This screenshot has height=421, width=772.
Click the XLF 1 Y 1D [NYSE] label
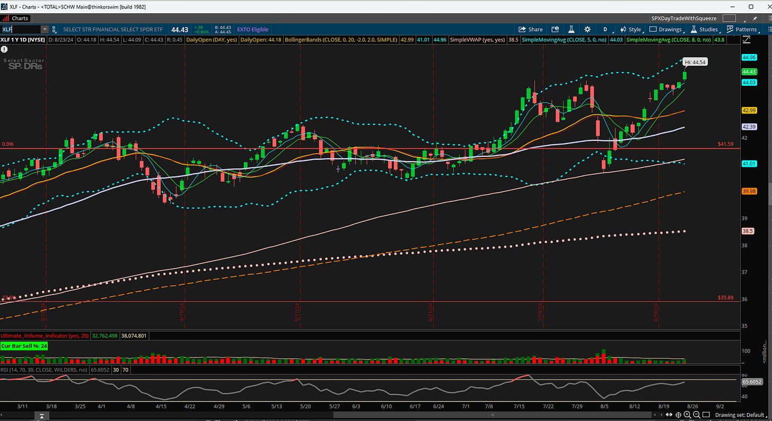(23, 40)
